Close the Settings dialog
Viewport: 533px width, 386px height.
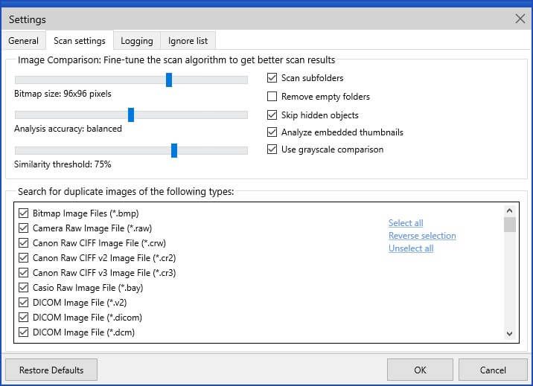click(x=520, y=19)
